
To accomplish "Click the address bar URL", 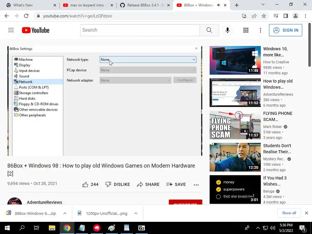I will 78,16.
